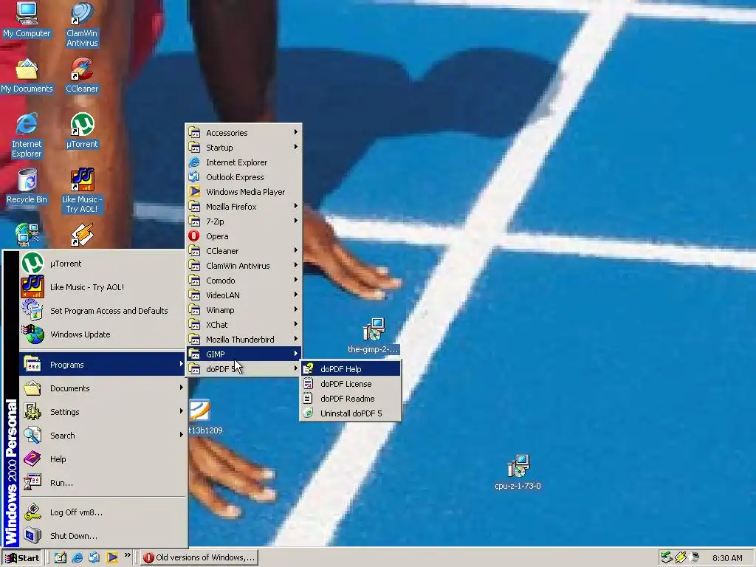Open Run... dialog from Start menu
The height and width of the screenshot is (567, 756).
(x=102, y=483)
